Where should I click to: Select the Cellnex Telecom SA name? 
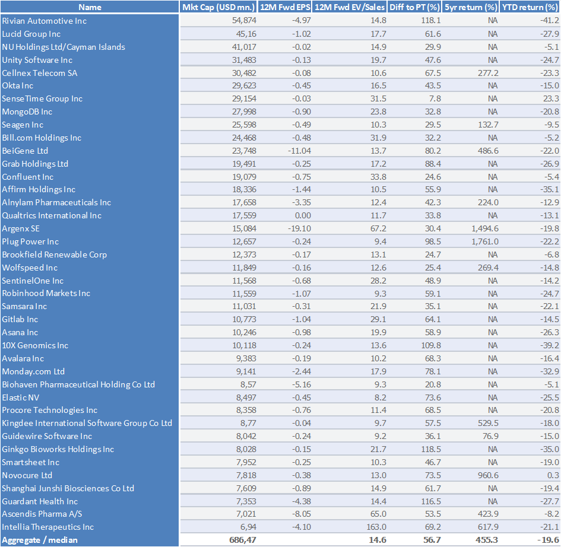[39, 73]
